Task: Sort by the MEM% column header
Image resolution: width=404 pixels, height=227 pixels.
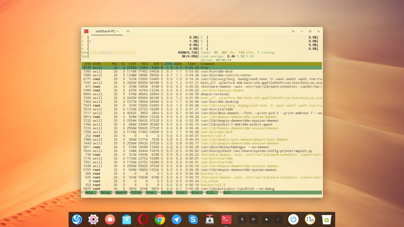Action: [x=178, y=64]
